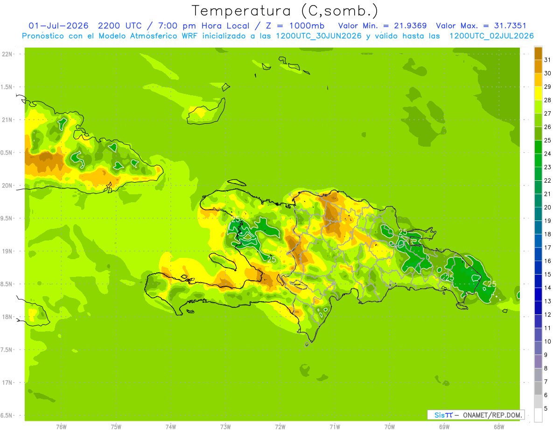Image resolution: width=560 pixels, height=433 pixels.
Task: Click the dark blue swatch between 12 and 13
Action: [x=538, y=308]
